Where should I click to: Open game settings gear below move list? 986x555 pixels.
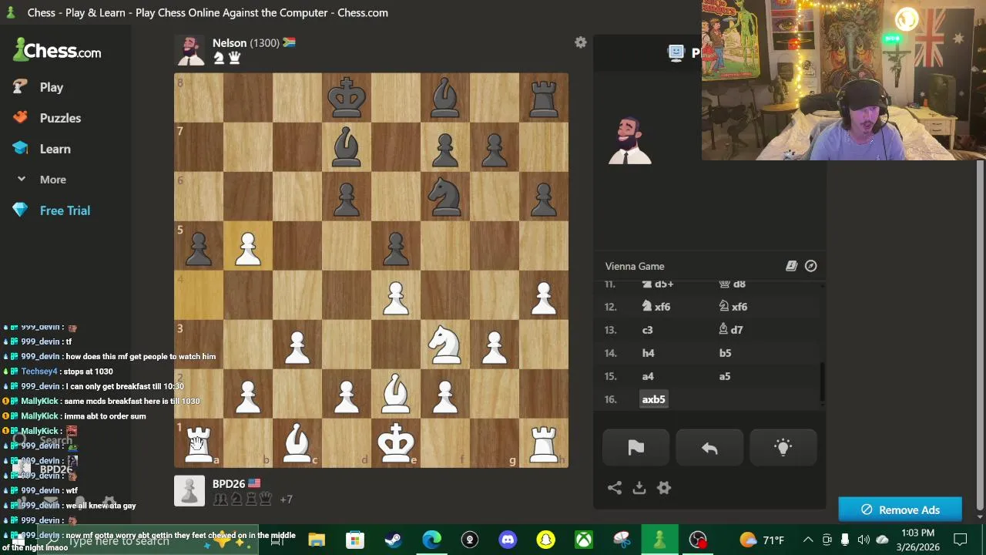coord(664,488)
